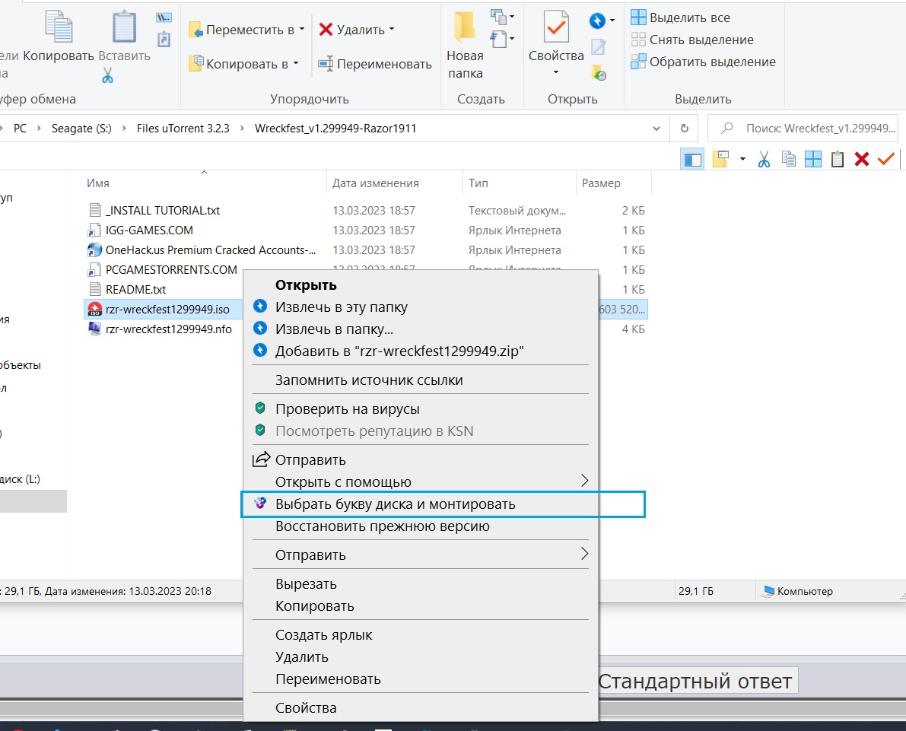This screenshot has width=906, height=731.
Task: Select Запомнить источник ссылки
Action: tap(421, 380)
